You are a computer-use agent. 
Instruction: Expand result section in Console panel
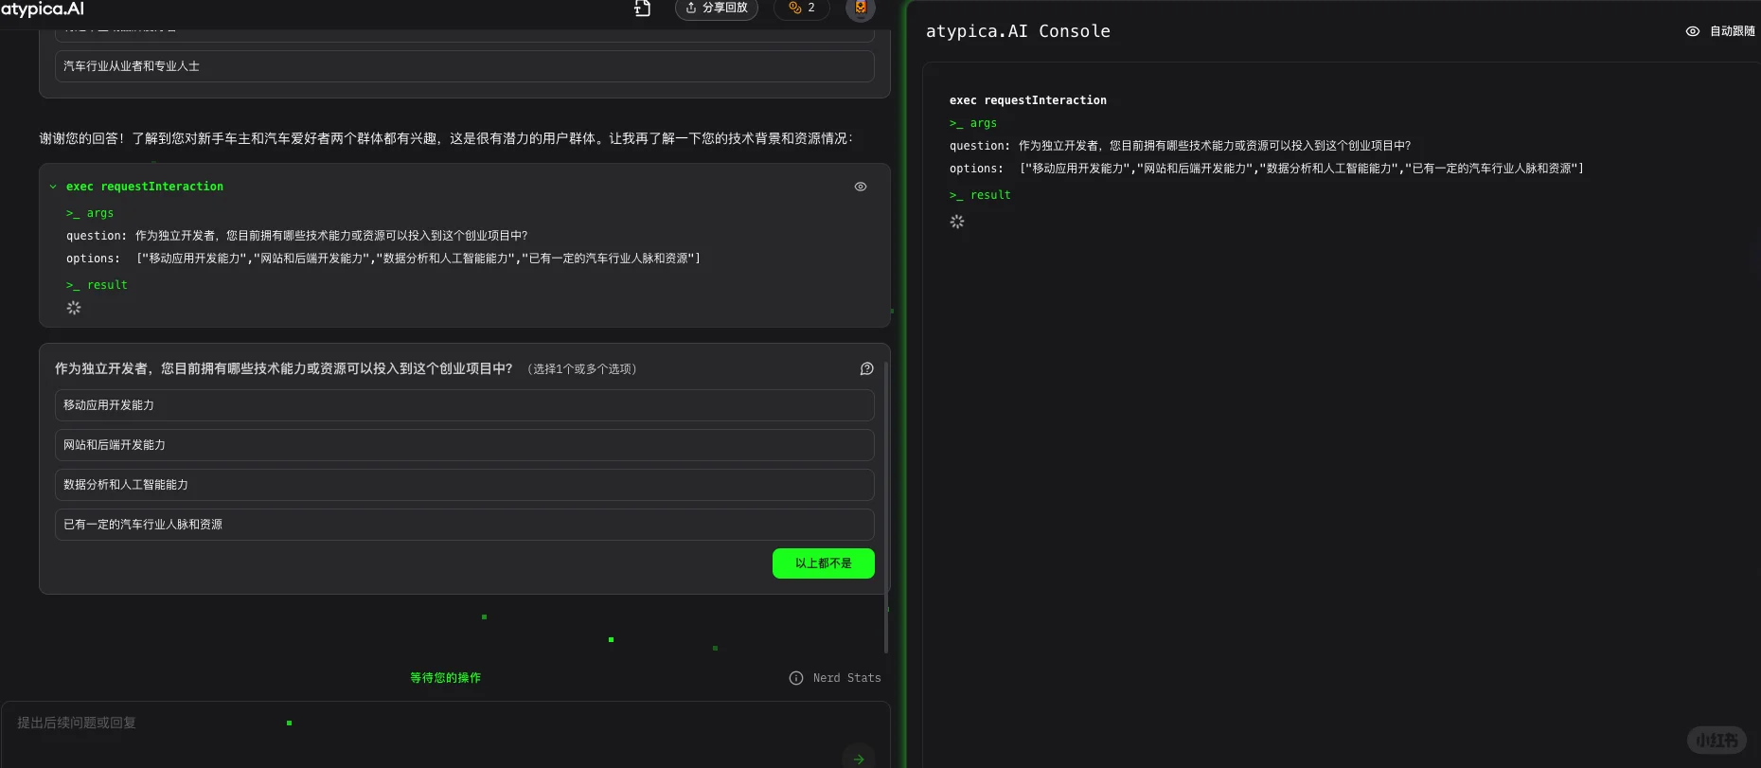pyautogui.click(x=980, y=195)
